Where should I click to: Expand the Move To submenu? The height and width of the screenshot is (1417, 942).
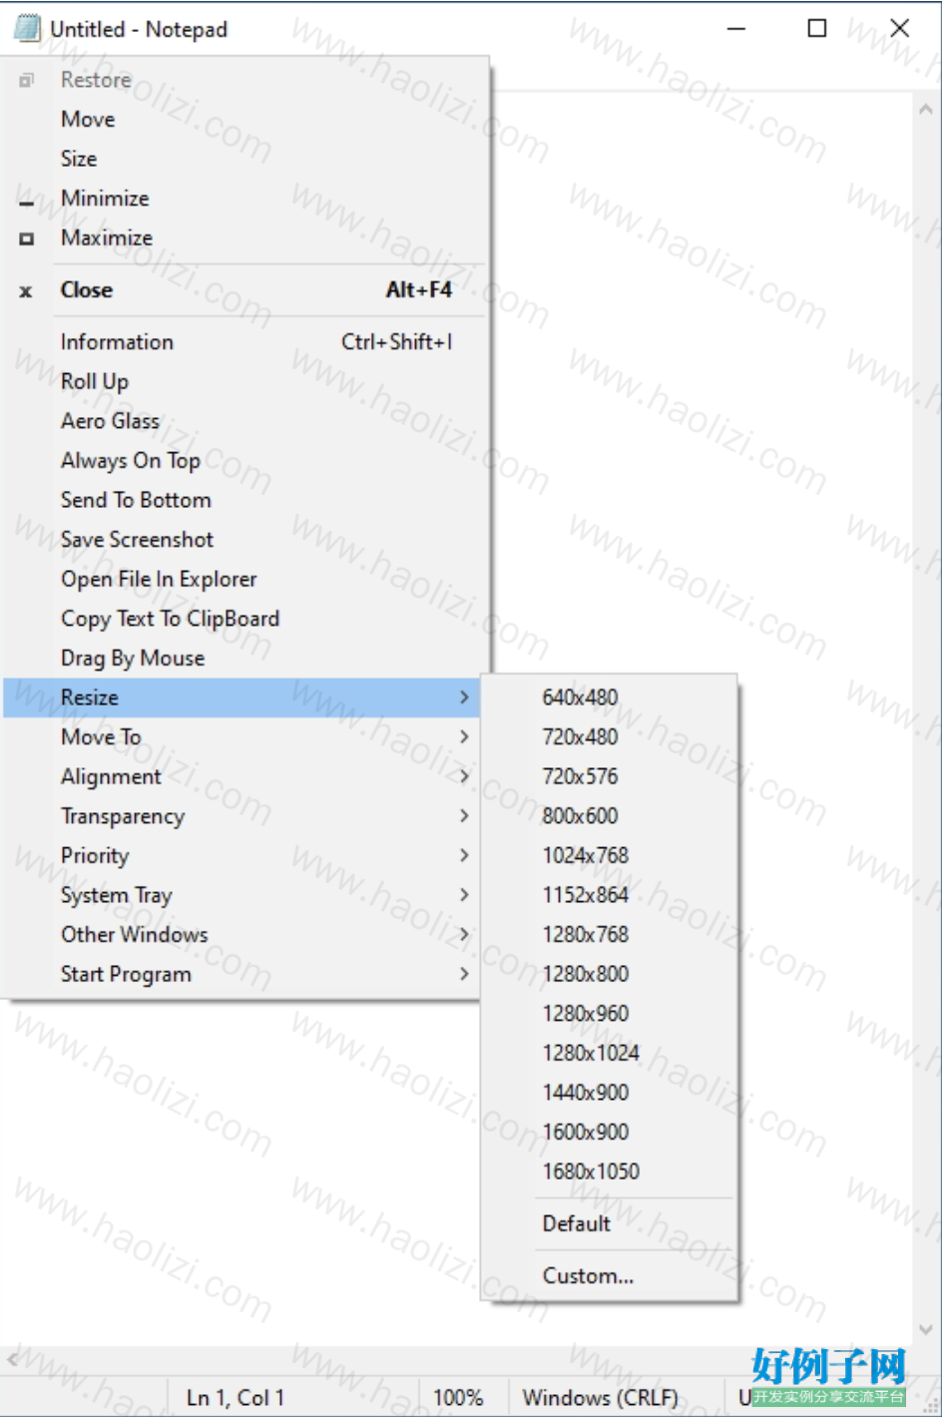pyautogui.click(x=242, y=737)
